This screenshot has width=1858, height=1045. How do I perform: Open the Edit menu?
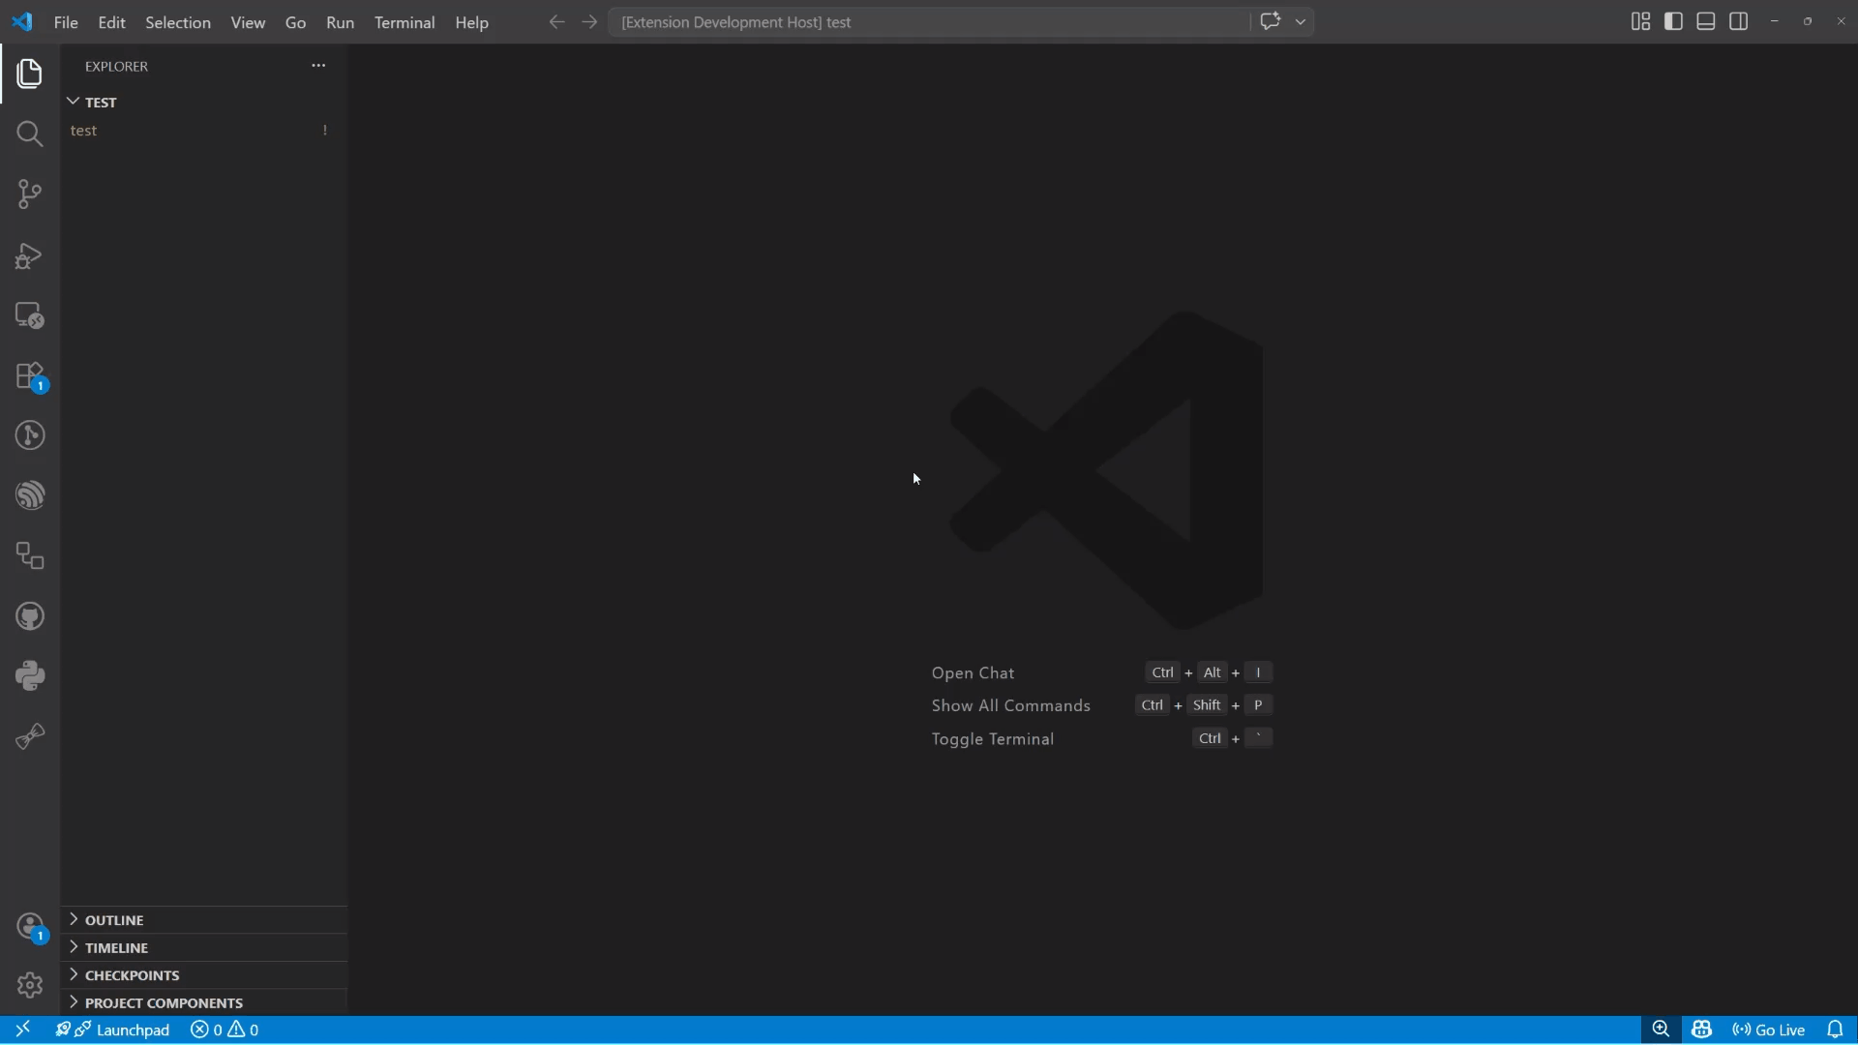[x=111, y=22]
